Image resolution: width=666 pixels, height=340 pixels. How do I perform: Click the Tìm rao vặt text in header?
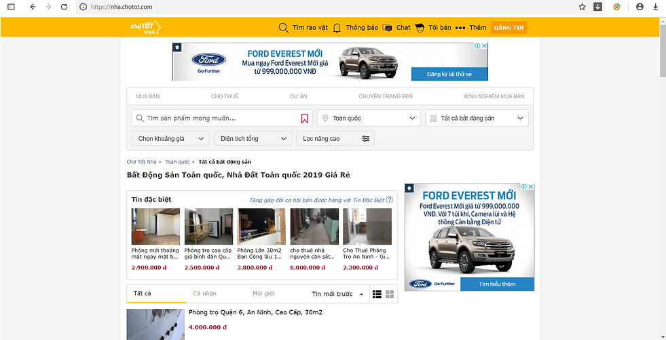[310, 28]
